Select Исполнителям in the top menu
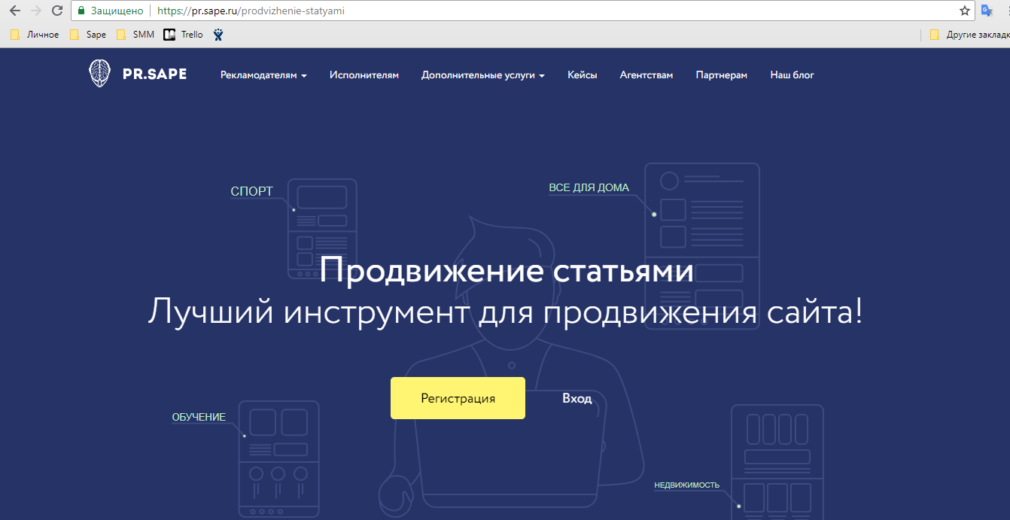This screenshot has height=520, width=1010. 364,75
